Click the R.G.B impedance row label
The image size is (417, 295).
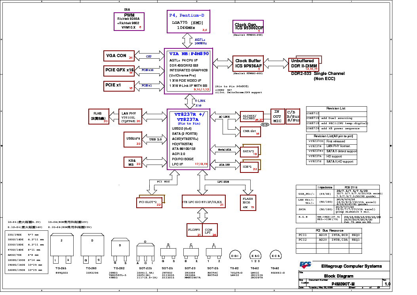(x=303, y=217)
